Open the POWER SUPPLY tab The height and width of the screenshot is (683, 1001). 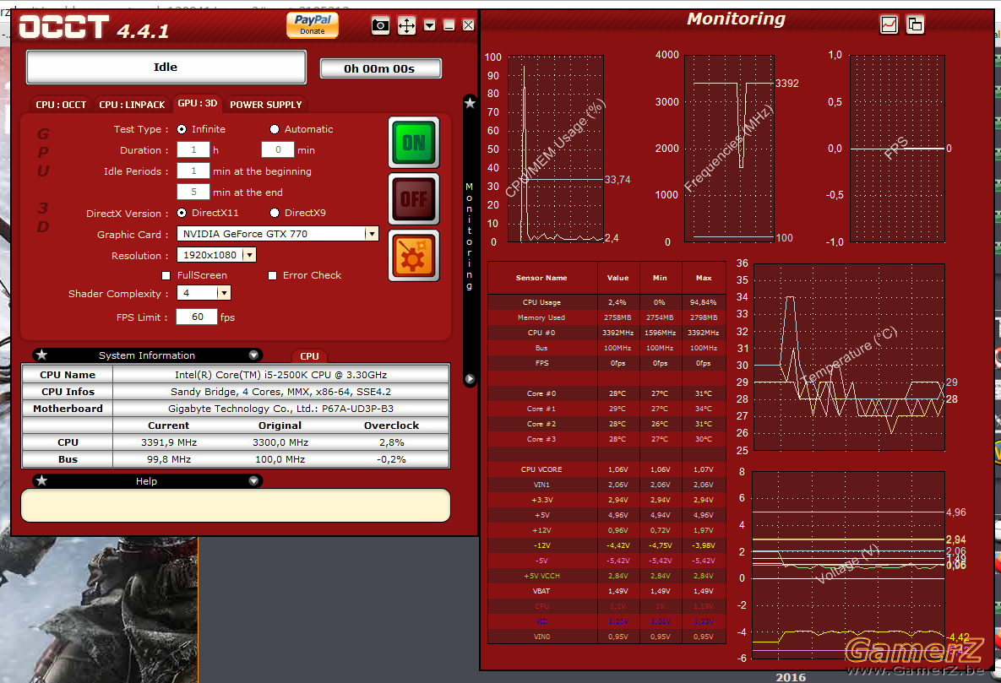(x=265, y=105)
